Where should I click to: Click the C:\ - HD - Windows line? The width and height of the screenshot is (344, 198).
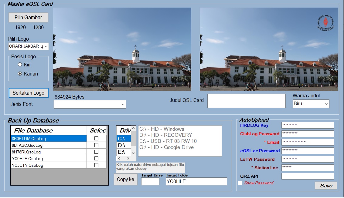(x=162, y=129)
